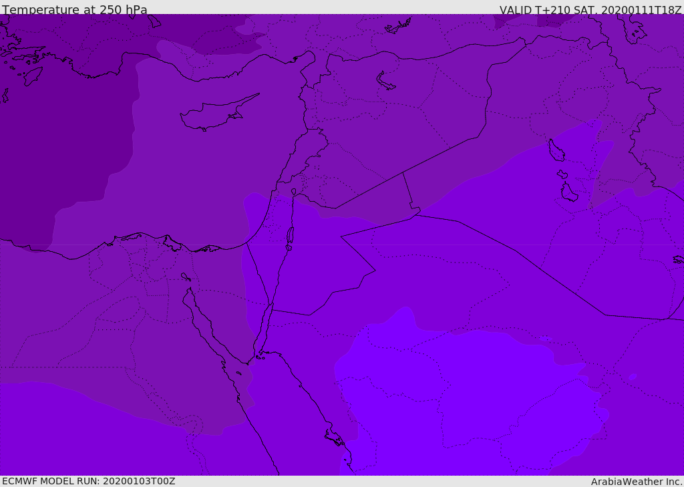Click the 'VALID T+210 SAT. 20200111T18Z' timestamp text

click(590, 10)
